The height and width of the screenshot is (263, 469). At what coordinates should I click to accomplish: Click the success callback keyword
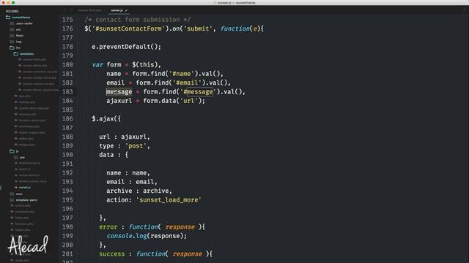112,254
